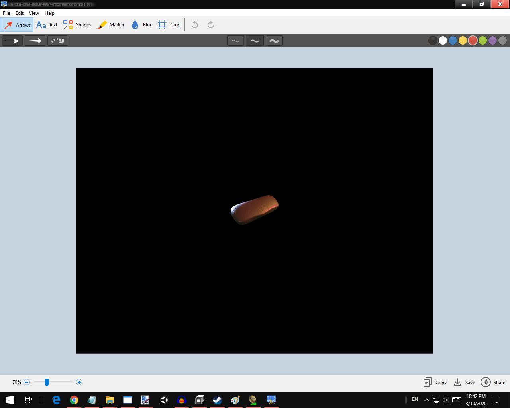This screenshot has height=408, width=510.
Task: Open the Windows Start menu
Action: pyautogui.click(x=9, y=400)
